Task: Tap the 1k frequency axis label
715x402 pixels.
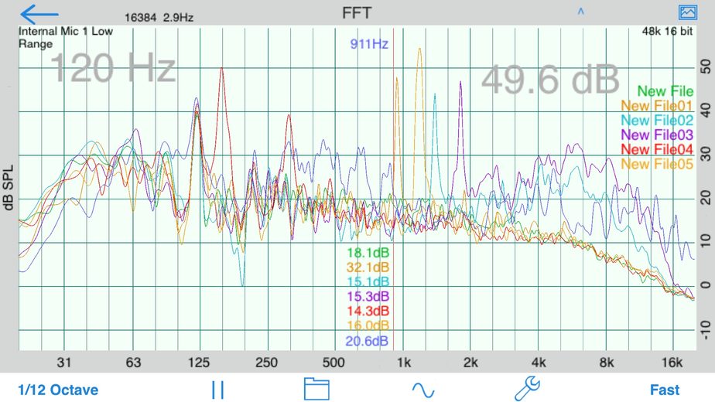Action: pos(404,363)
